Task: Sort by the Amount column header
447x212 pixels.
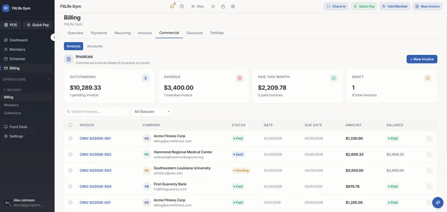Action: tap(354, 125)
